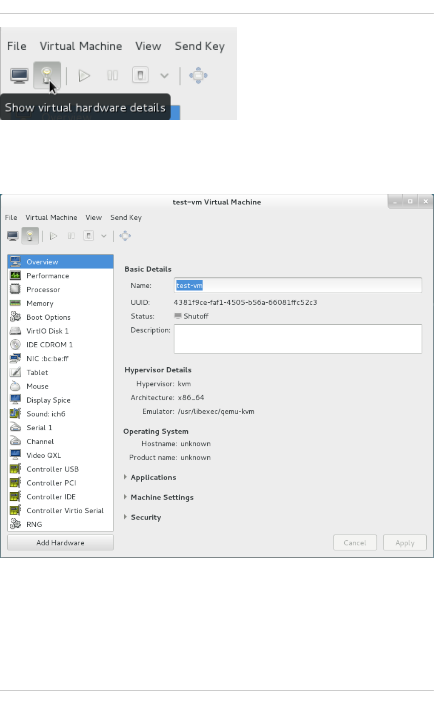This screenshot has width=434, height=704.
Task: Select the Controller USB card icon
Action: [x=15, y=469]
